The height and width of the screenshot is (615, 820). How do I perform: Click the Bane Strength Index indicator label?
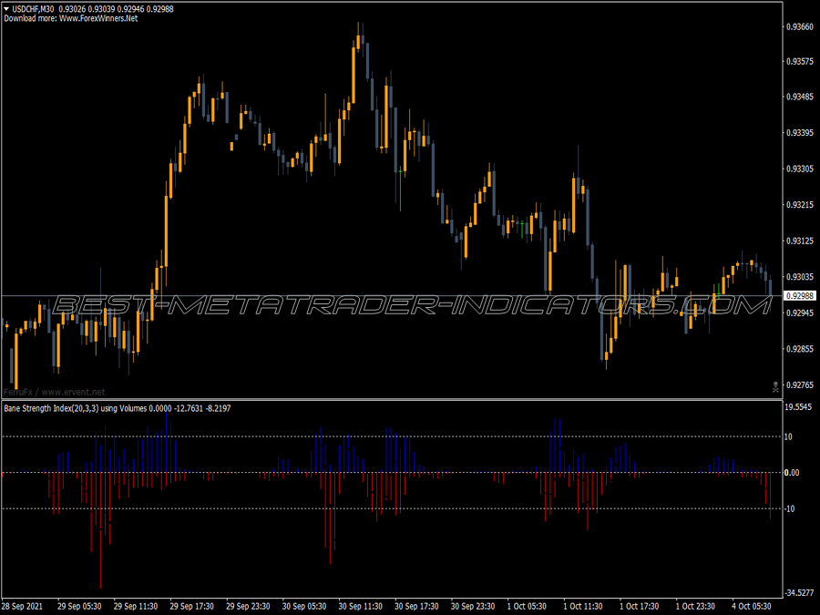coord(73,408)
